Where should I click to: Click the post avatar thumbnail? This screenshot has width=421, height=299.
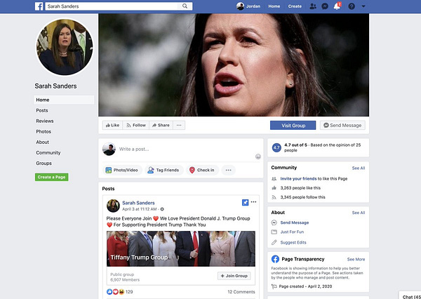[113, 206]
